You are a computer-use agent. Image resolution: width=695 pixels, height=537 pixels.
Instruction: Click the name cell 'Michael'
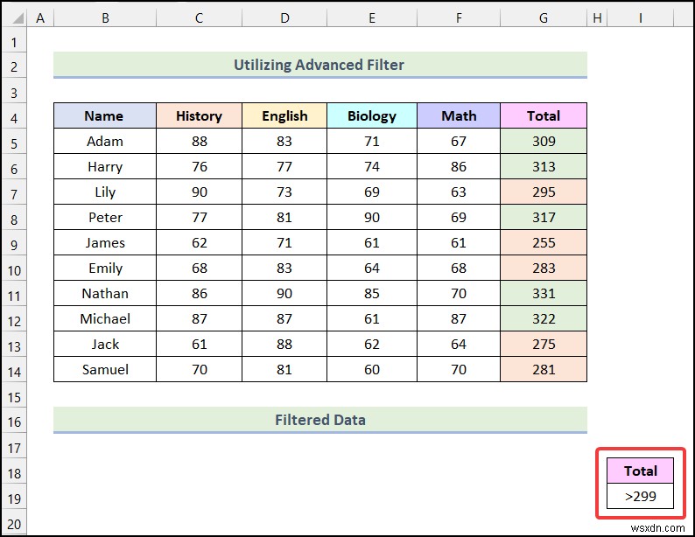105,318
